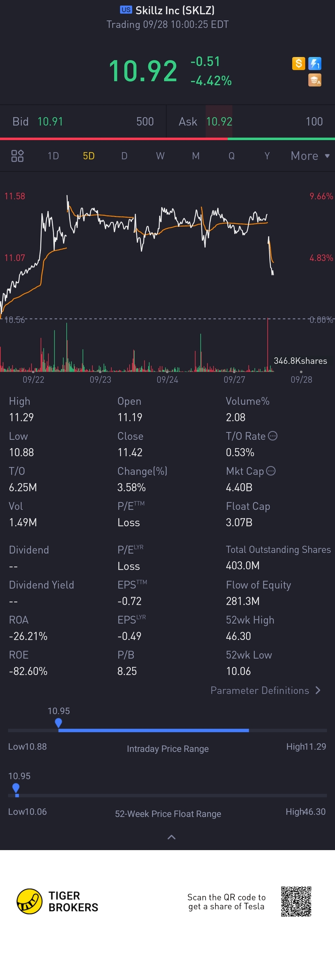This screenshot has height=953, width=335.
Task: Tap the blue lightning bolt badge icon
Action: coord(315,64)
